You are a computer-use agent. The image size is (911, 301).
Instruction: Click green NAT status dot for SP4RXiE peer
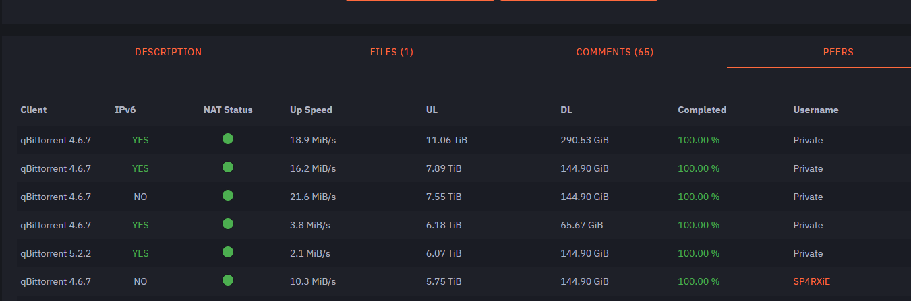click(x=228, y=280)
